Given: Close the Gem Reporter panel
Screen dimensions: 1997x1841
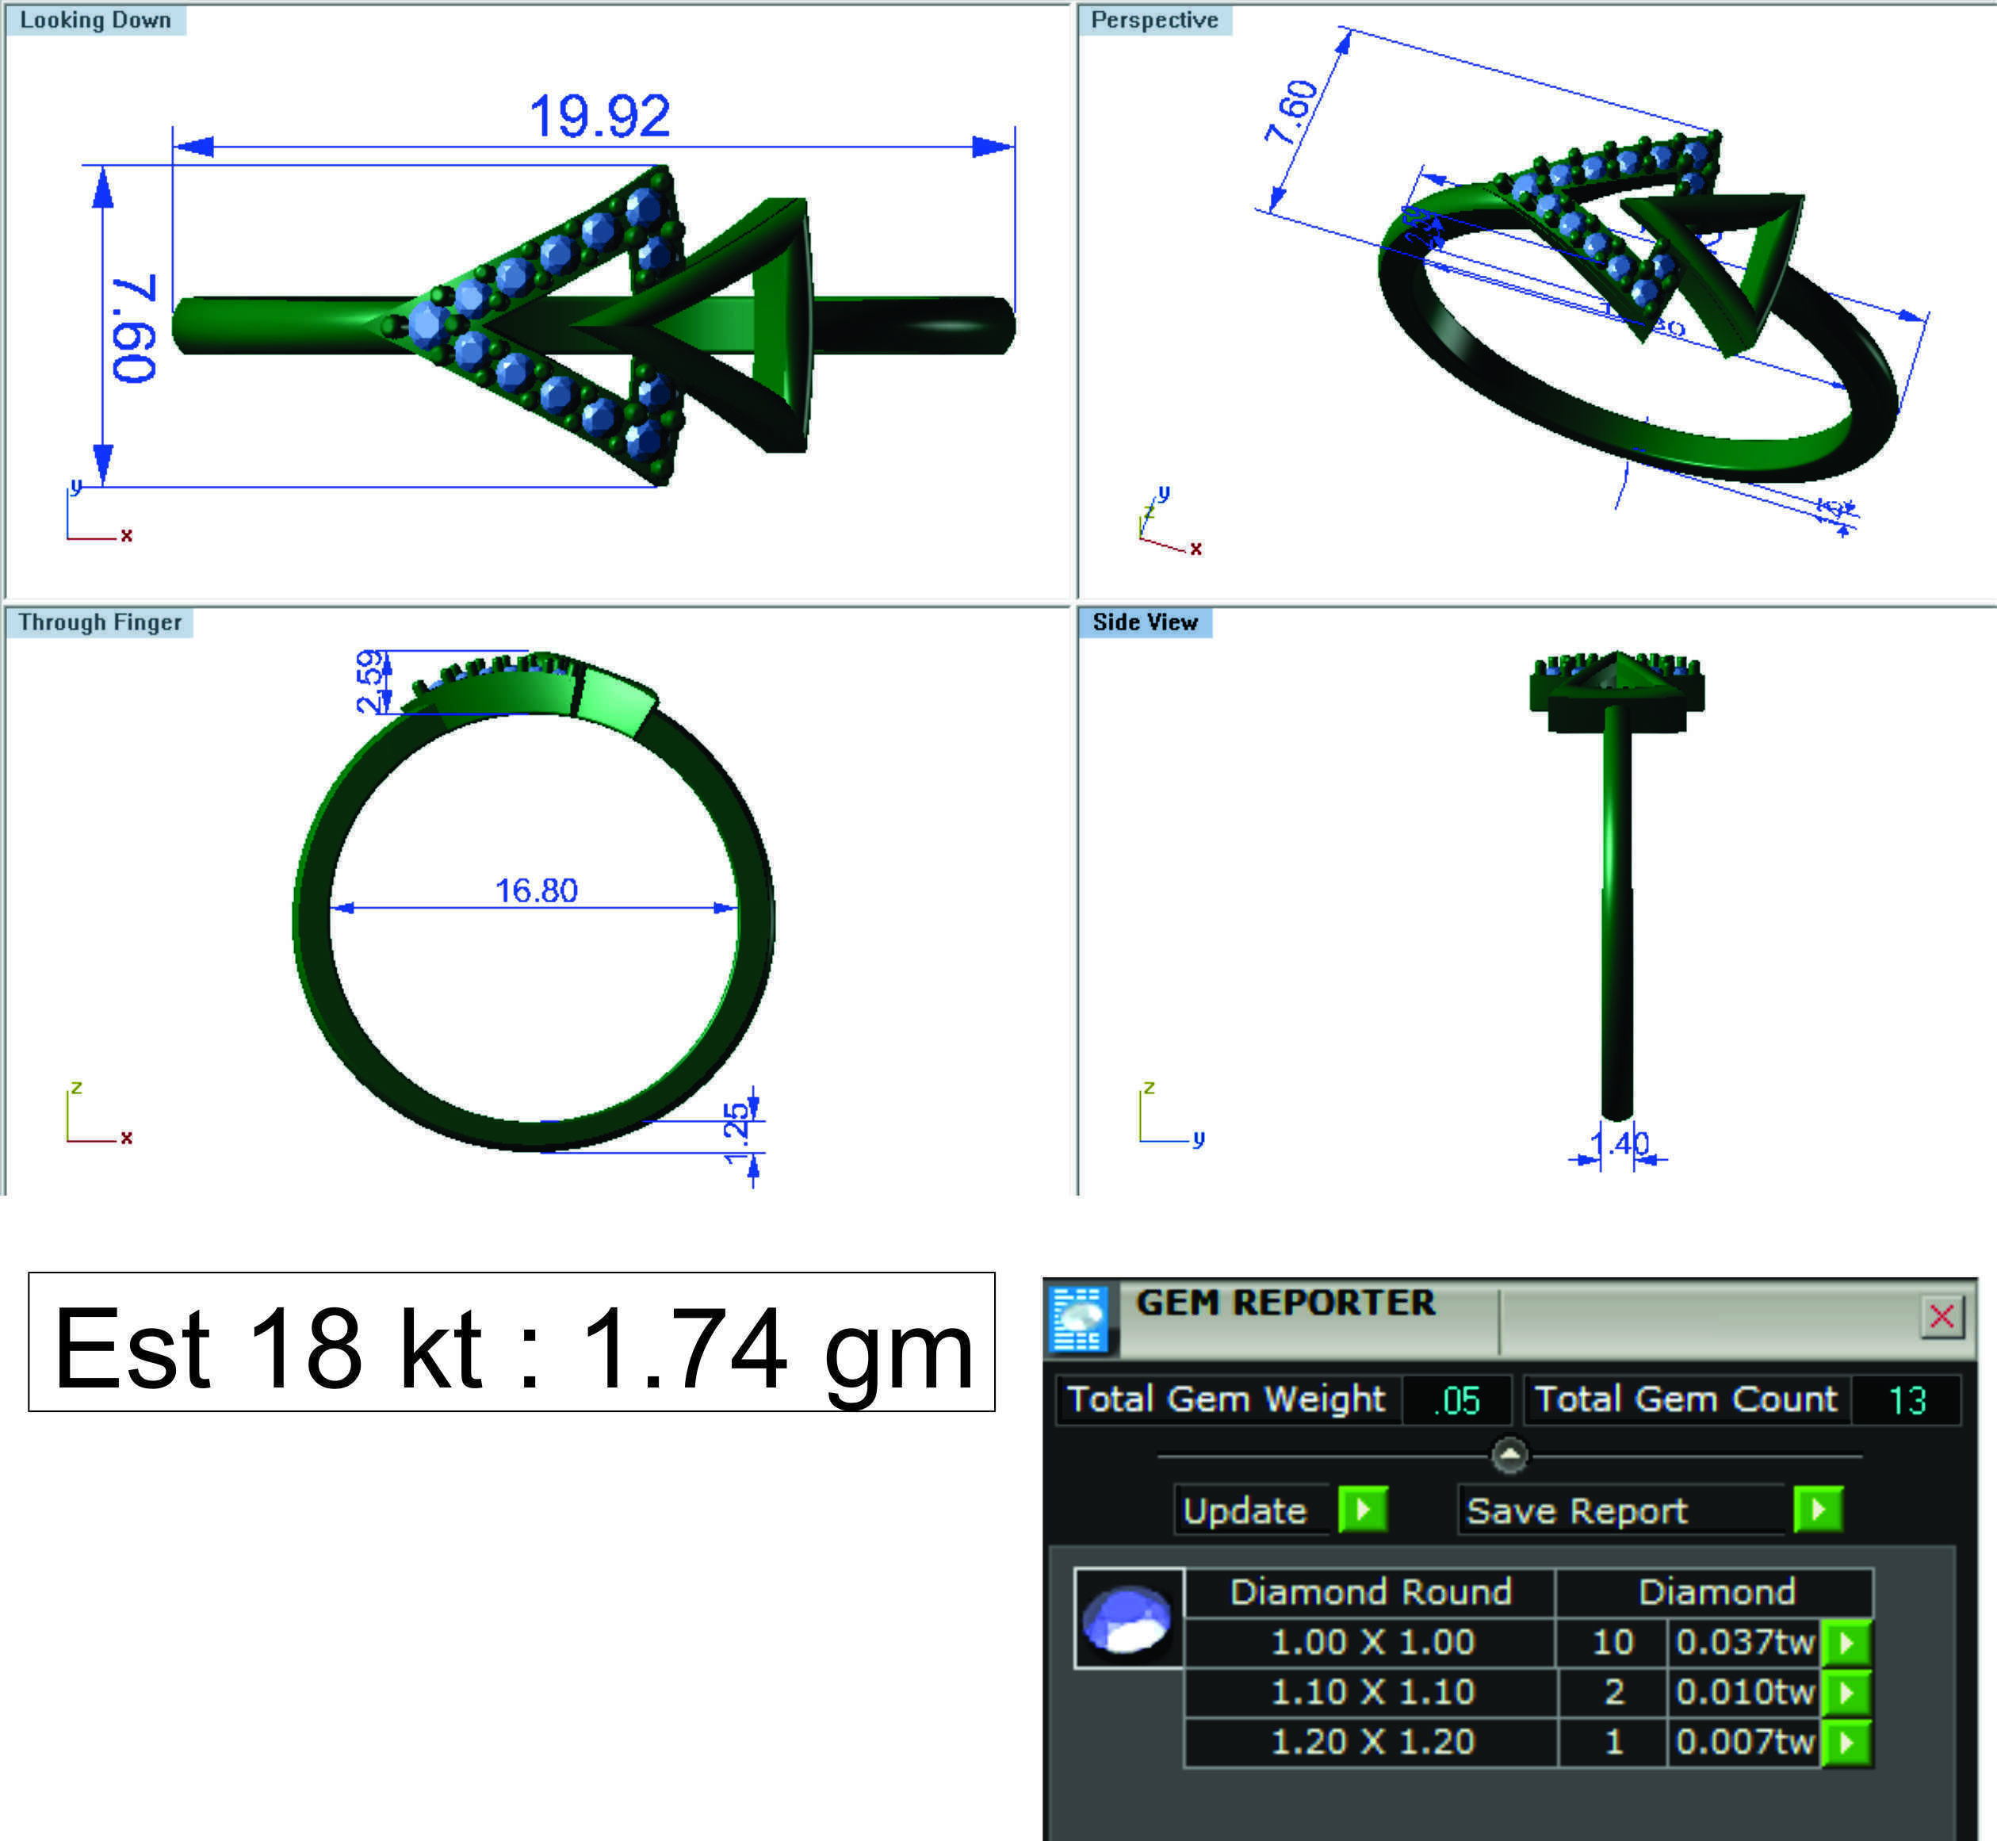Looking at the screenshot, I should click(x=1942, y=1316).
